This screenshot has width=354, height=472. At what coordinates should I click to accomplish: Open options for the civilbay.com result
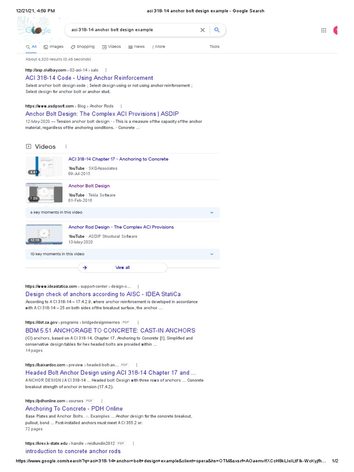tap(106, 70)
